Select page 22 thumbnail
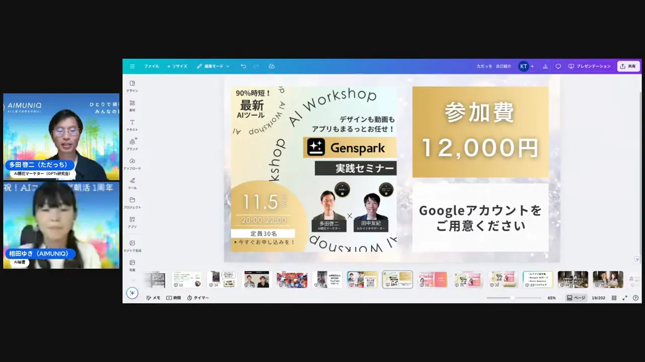645x362 pixels. pyautogui.click(x=503, y=280)
